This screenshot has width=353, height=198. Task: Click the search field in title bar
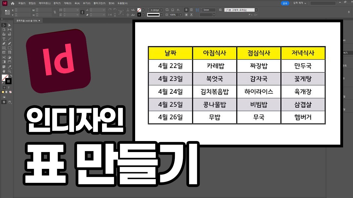(323, 3)
